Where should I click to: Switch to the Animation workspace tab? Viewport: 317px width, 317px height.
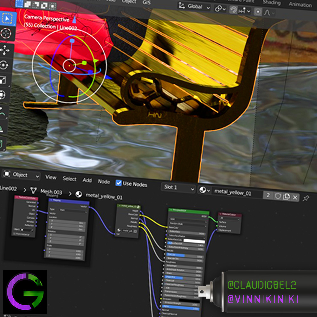(x=300, y=4)
